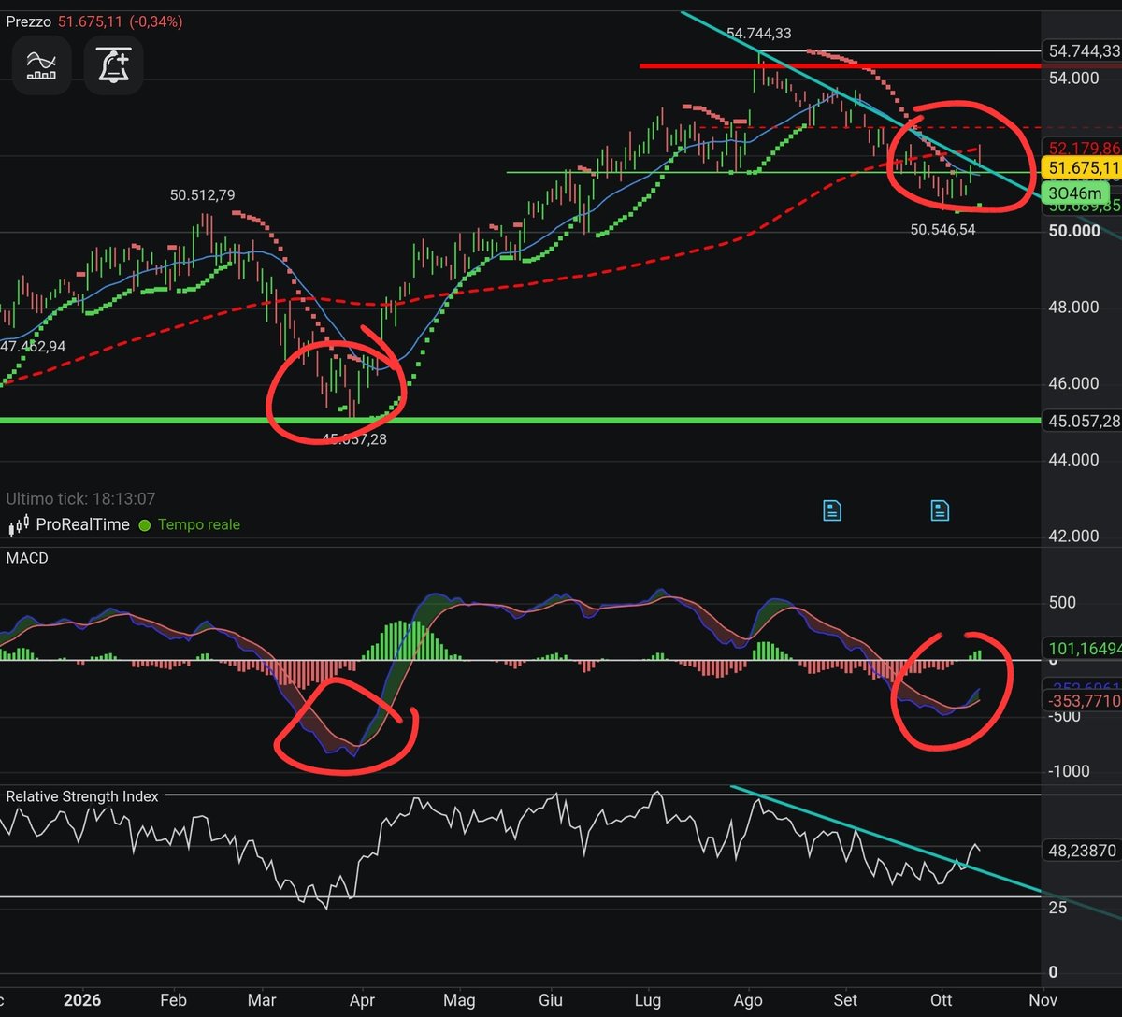
Task: Click the green 3046m countdown tag
Action: click(1075, 194)
